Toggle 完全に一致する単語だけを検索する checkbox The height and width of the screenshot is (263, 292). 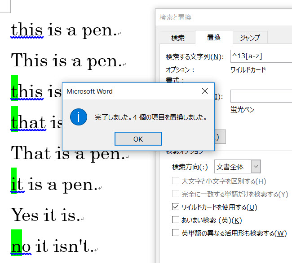tap(176, 194)
